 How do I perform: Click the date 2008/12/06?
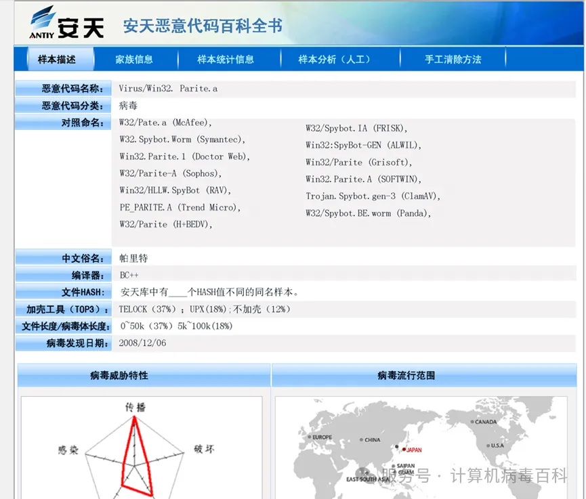[142, 343]
